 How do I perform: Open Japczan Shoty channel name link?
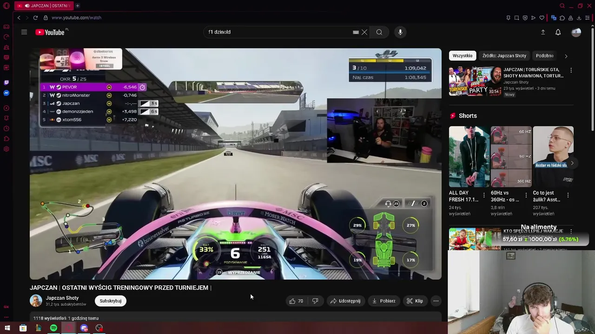pos(62,298)
